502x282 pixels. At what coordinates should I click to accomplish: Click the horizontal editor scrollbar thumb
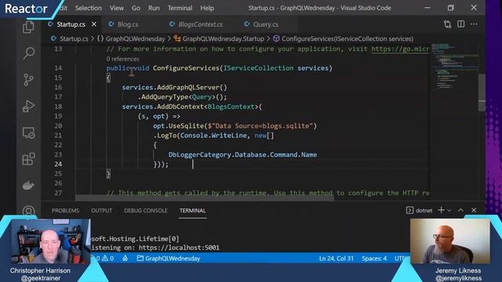click(x=205, y=198)
